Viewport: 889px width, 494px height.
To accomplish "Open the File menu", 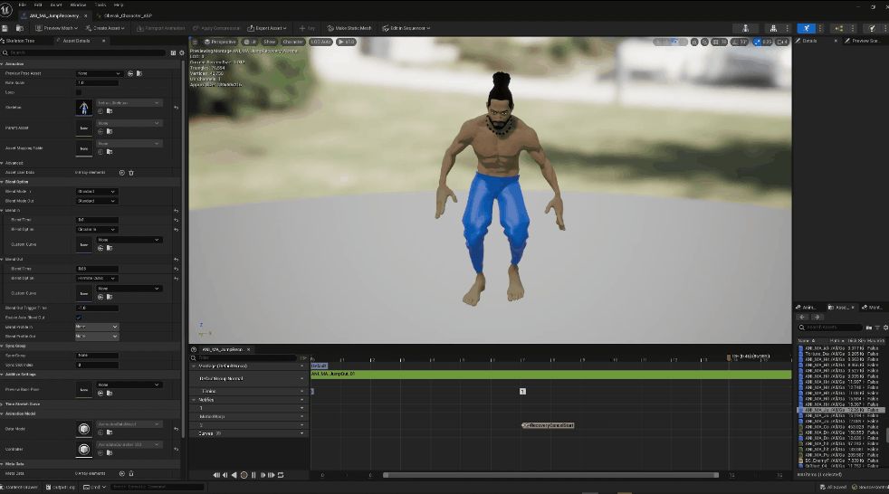I will coord(23,5).
